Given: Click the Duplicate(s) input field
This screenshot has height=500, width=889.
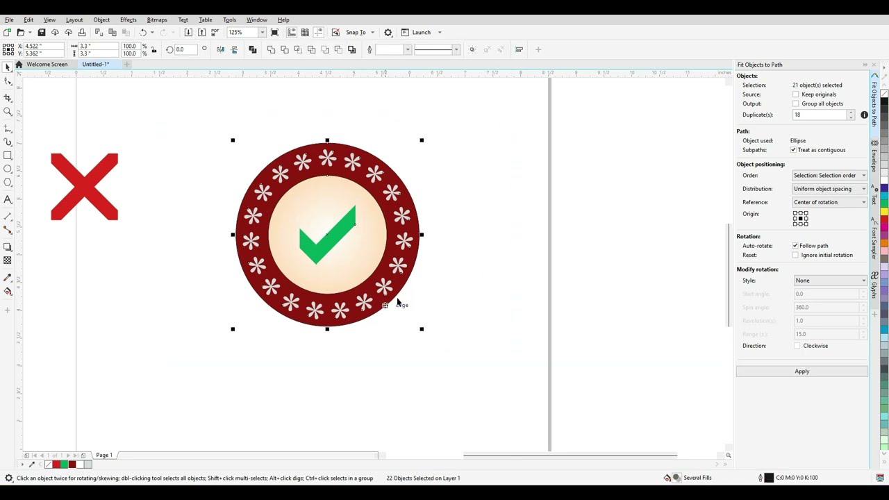Looking at the screenshot, I should click(x=819, y=115).
